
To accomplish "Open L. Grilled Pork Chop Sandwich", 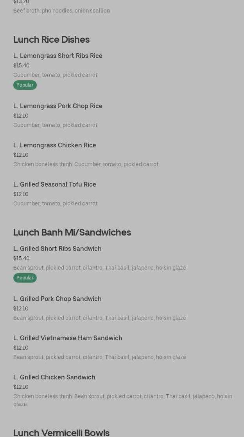I will pyautogui.click(x=57, y=299).
